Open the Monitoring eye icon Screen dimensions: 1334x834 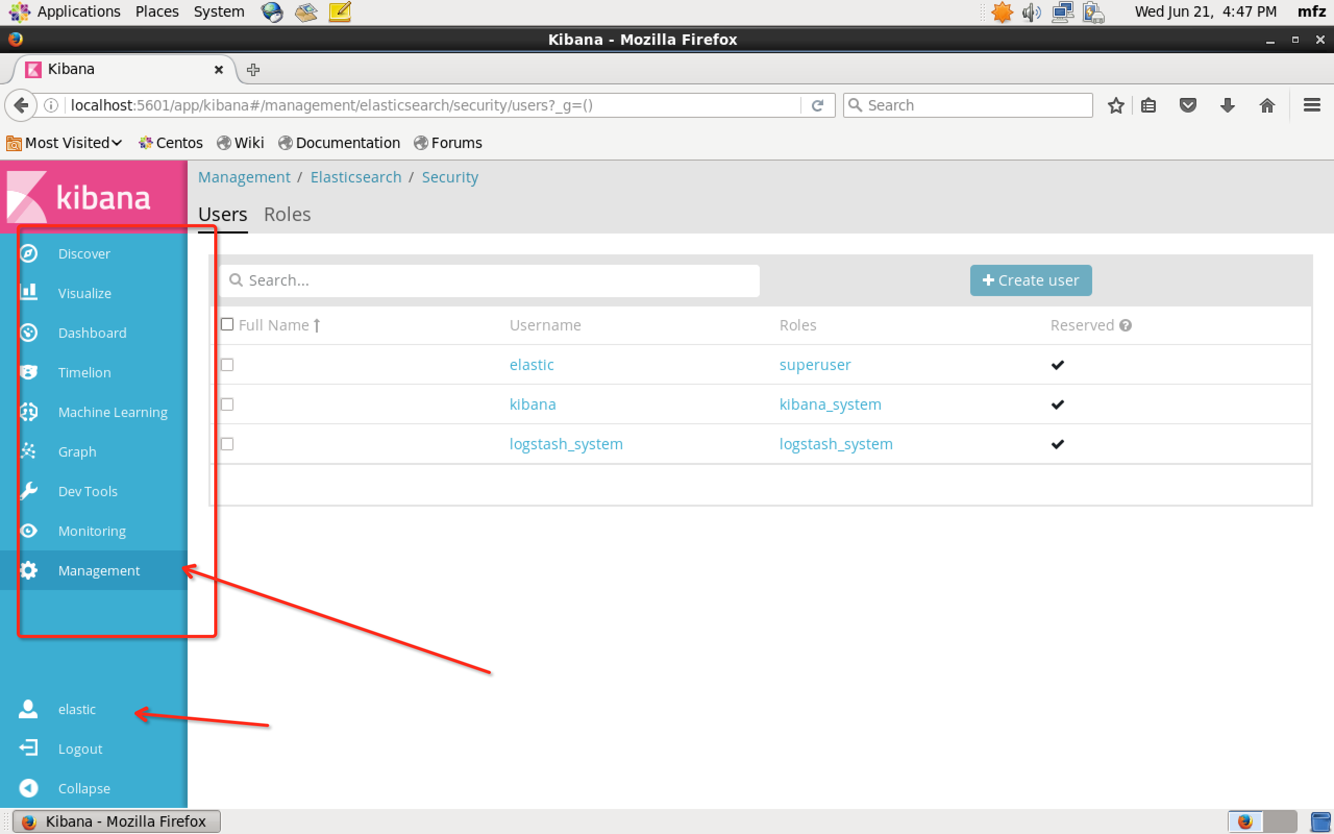pyautogui.click(x=29, y=531)
